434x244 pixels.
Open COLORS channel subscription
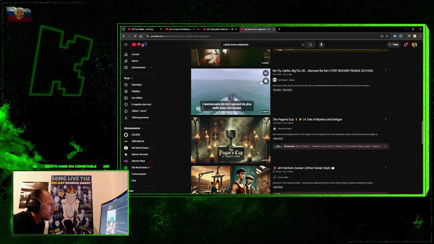tap(136, 135)
